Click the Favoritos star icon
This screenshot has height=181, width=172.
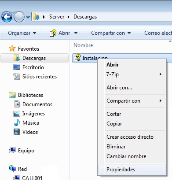pyautogui.click(x=12, y=48)
